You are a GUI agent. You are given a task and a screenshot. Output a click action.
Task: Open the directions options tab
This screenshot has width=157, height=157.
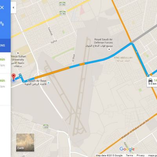(5, 46)
